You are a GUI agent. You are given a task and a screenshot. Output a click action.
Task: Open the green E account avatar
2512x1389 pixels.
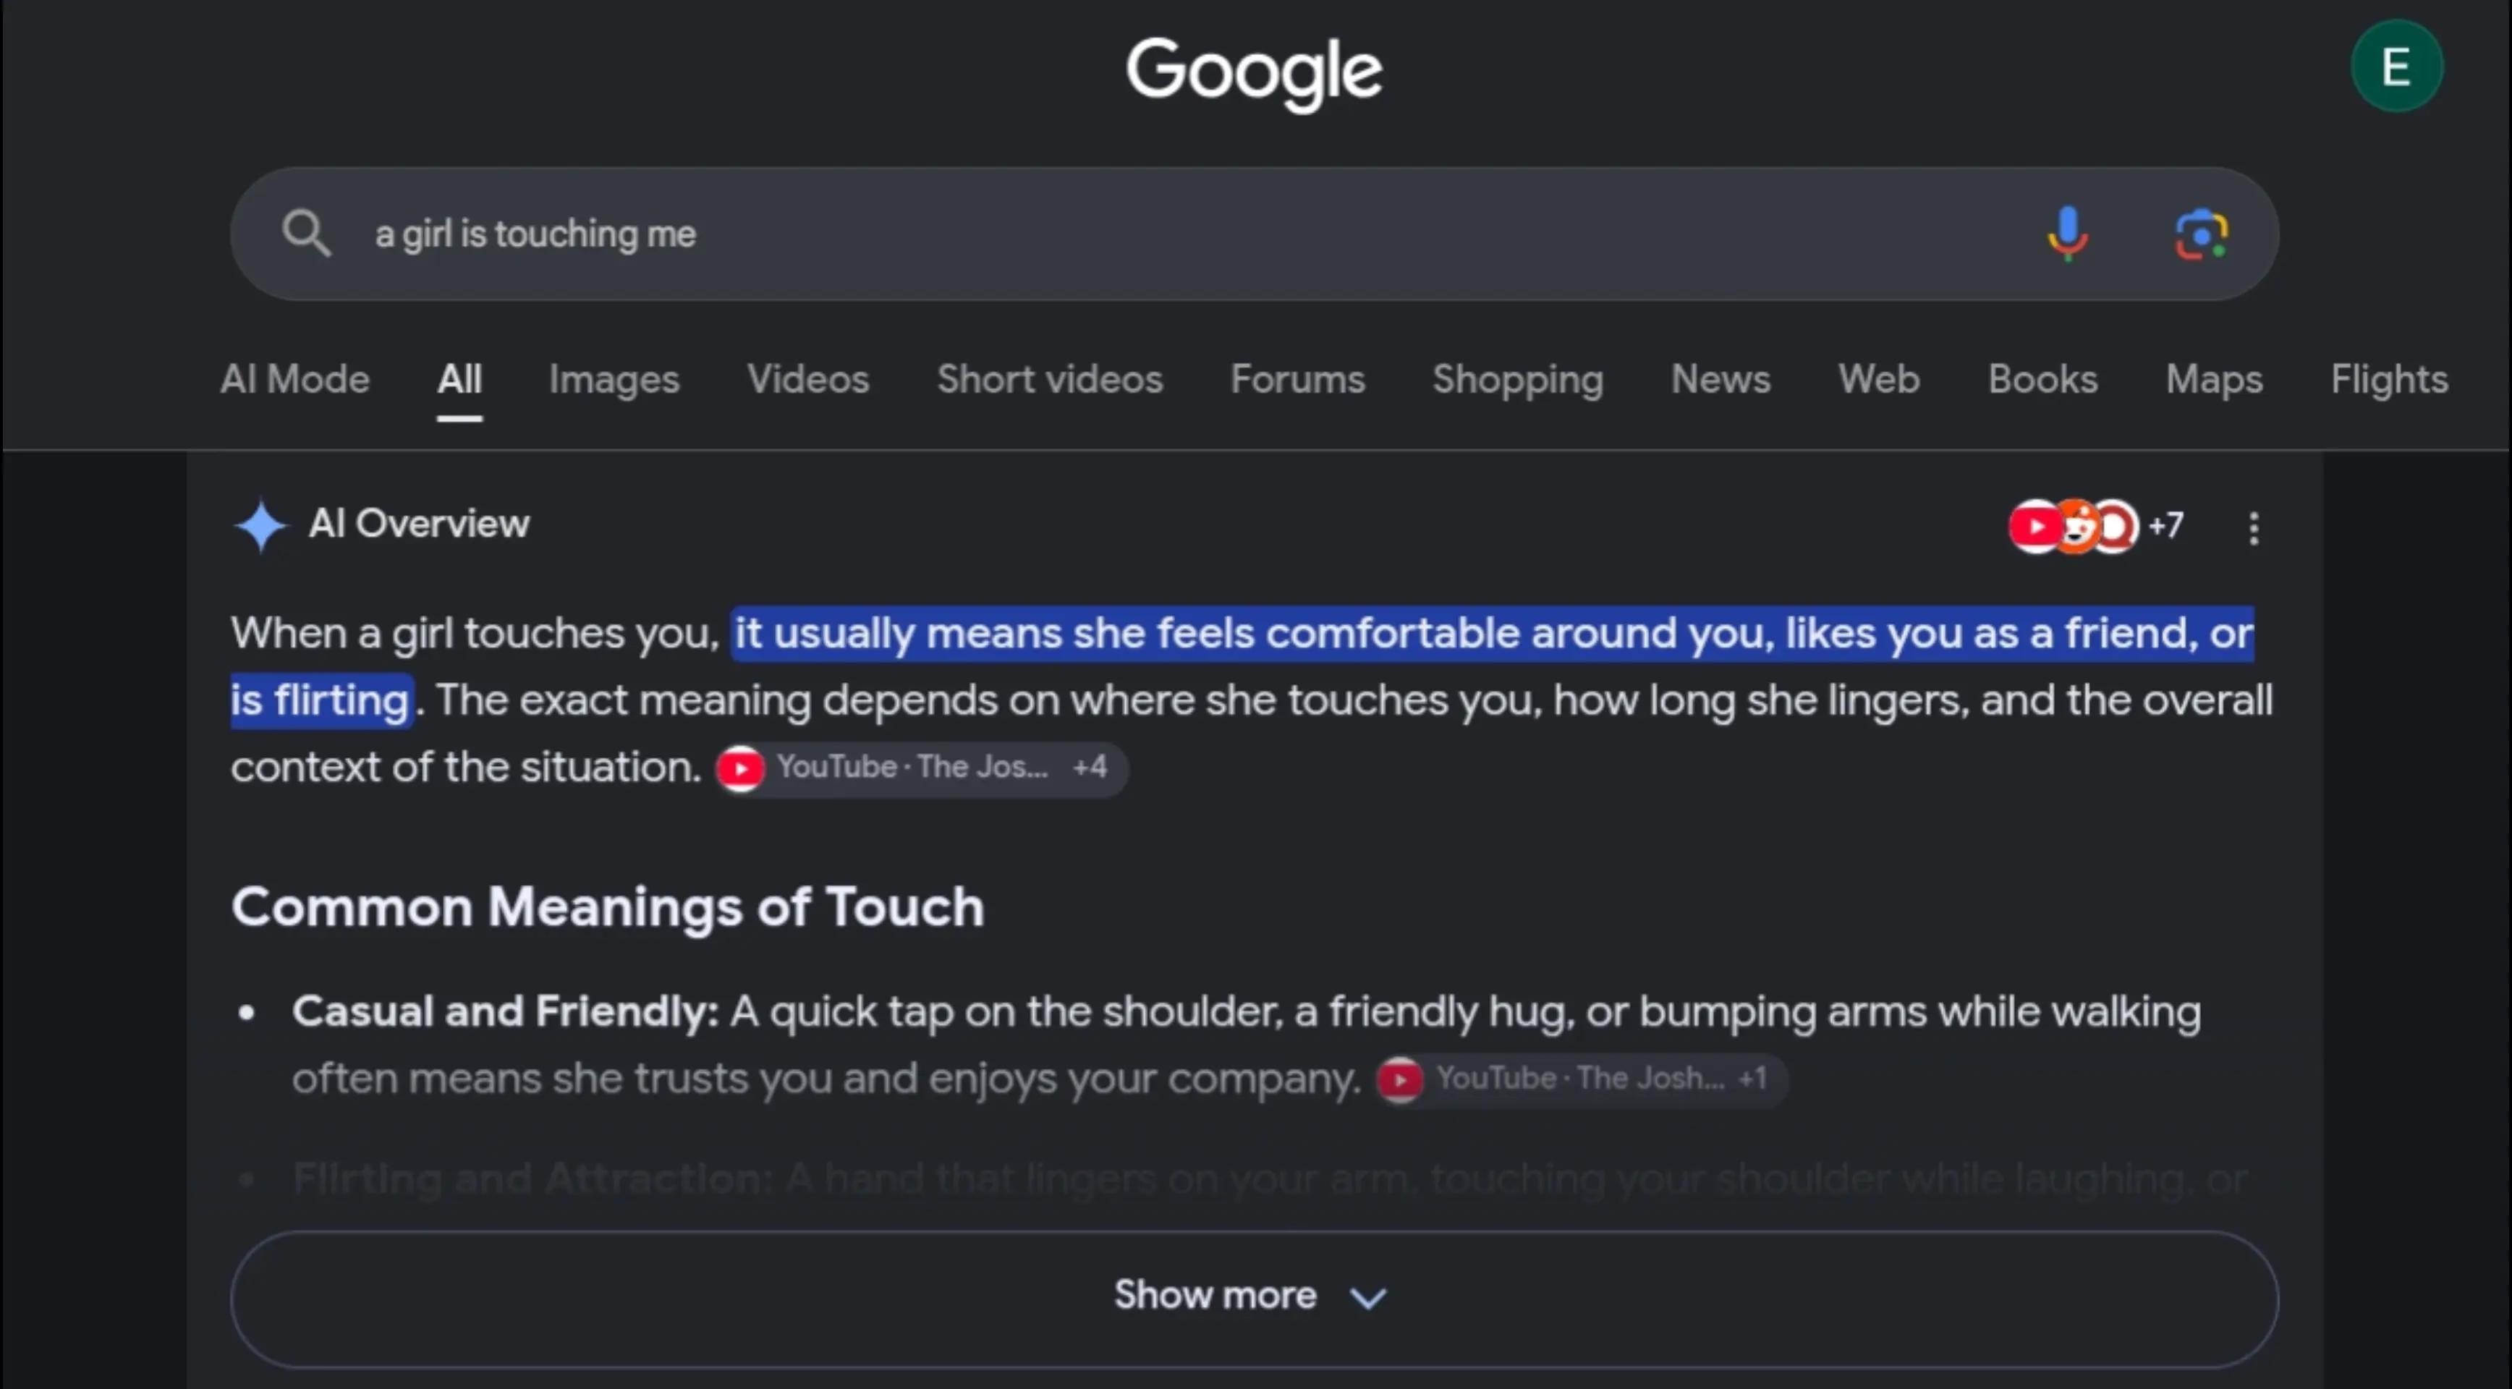[2396, 67]
